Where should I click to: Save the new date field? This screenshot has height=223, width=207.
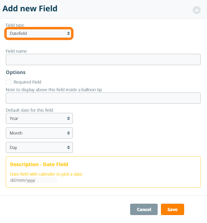173,209
